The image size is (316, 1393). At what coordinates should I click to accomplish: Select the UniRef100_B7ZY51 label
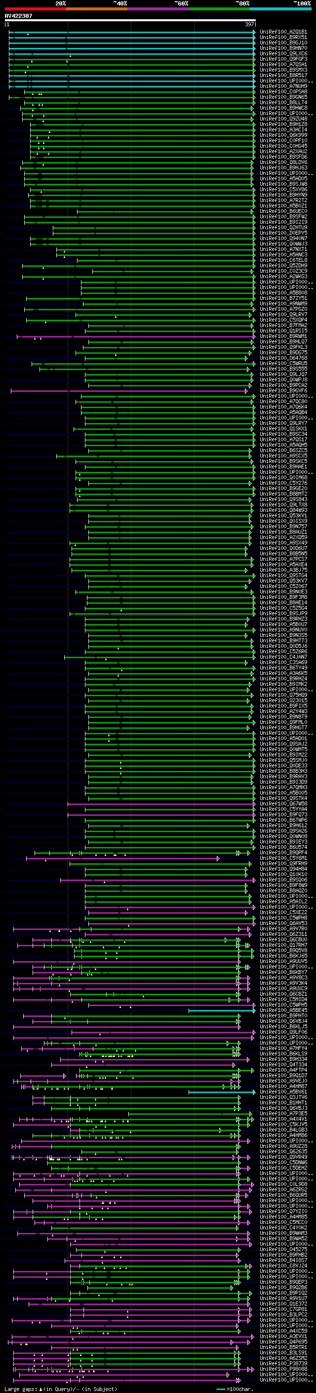283,298
